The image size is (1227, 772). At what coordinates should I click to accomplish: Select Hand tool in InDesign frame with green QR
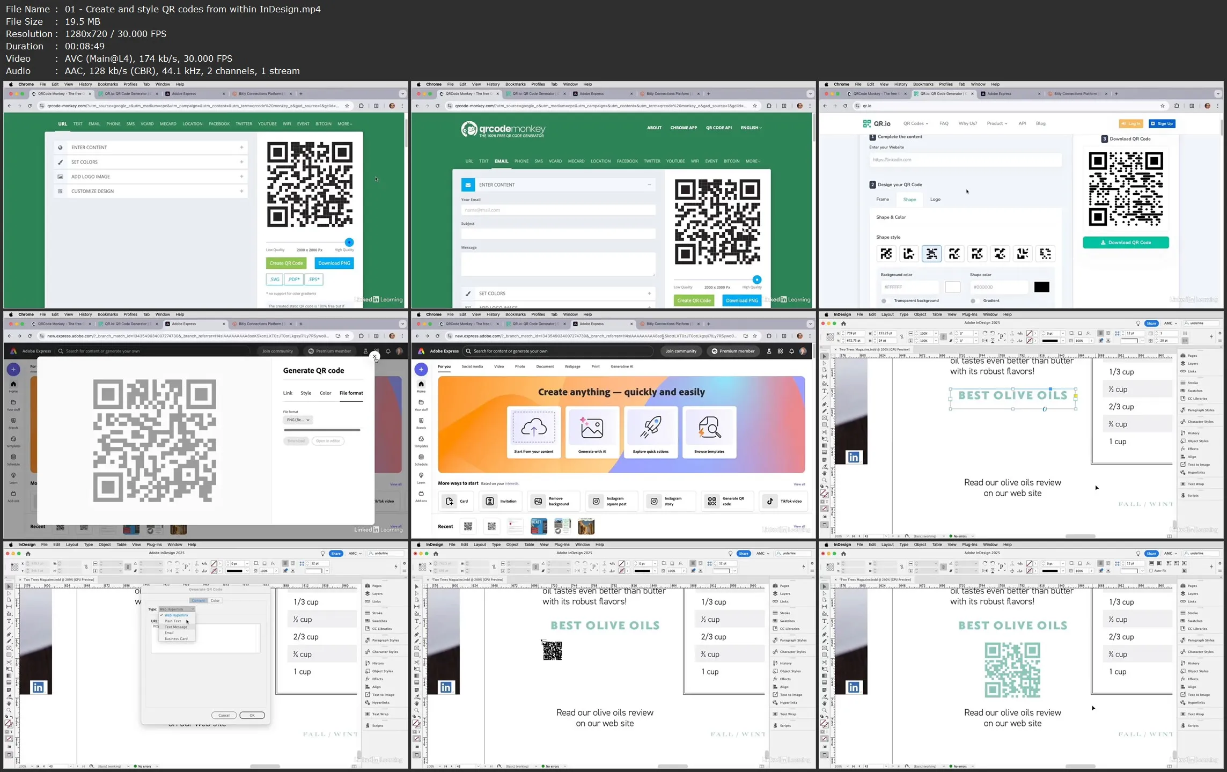click(825, 703)
